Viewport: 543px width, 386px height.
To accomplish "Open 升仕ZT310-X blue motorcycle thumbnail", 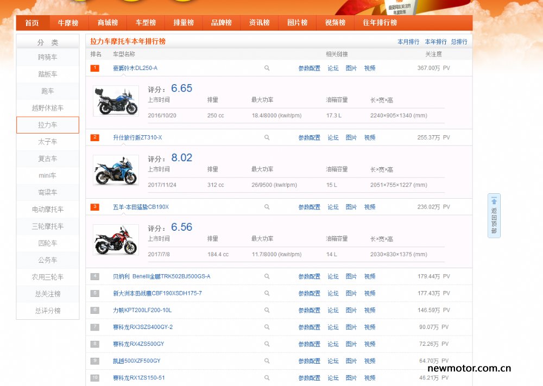I will click(x=116, y=170).
